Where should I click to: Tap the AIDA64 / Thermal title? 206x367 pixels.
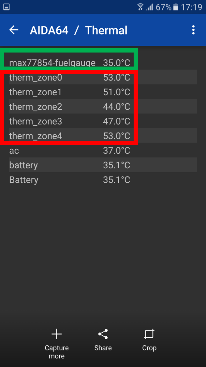(79, 30)
